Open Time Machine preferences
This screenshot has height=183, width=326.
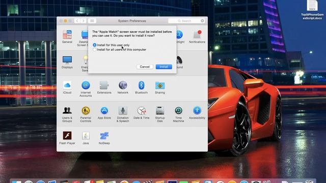pos(178,114)
